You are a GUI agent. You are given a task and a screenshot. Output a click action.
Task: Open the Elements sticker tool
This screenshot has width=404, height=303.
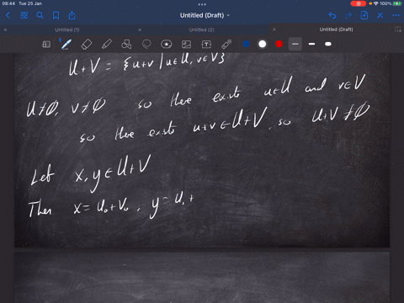pos(167,45)
